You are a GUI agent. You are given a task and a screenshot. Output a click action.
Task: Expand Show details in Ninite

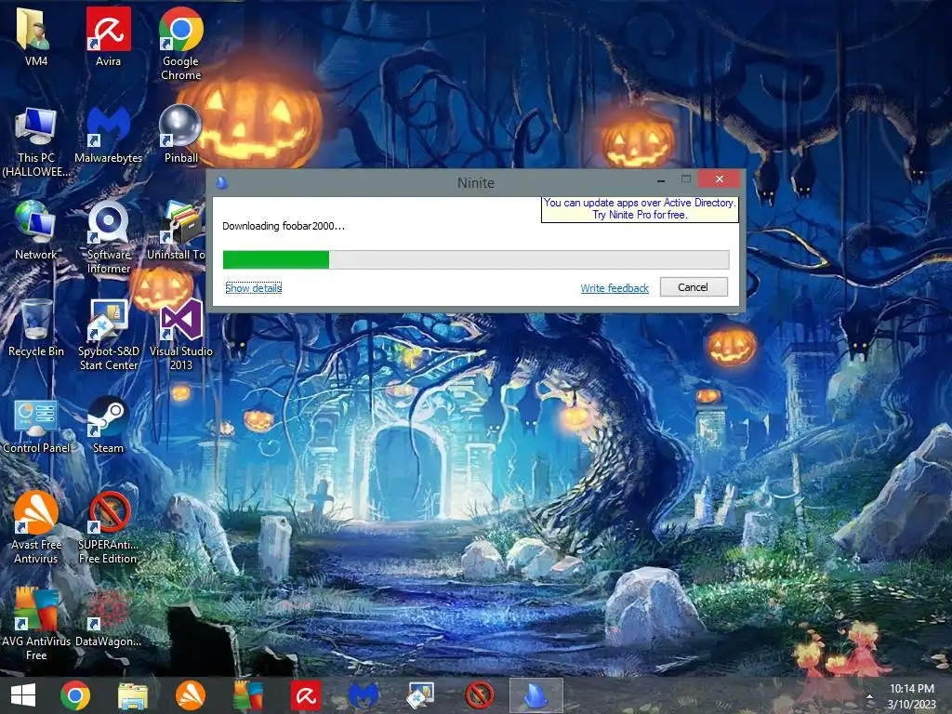[254, 288]
